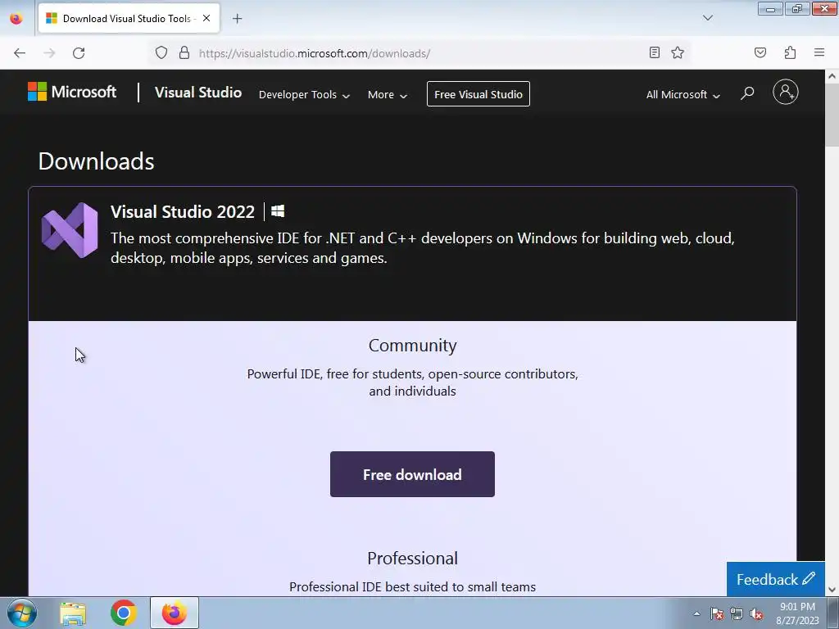Expand the More menu

(388, 95)
